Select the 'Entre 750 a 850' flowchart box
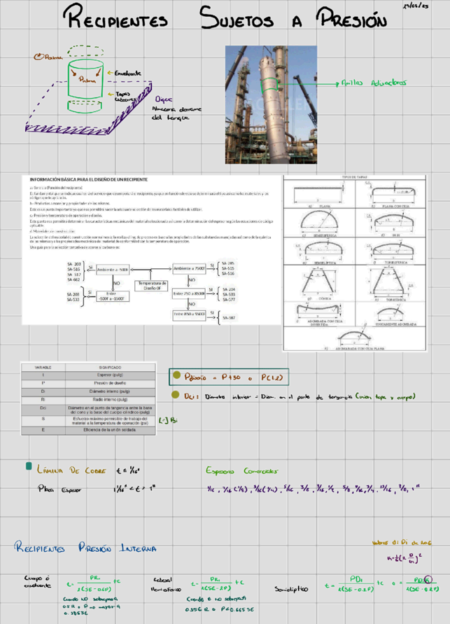 [189, 293]
